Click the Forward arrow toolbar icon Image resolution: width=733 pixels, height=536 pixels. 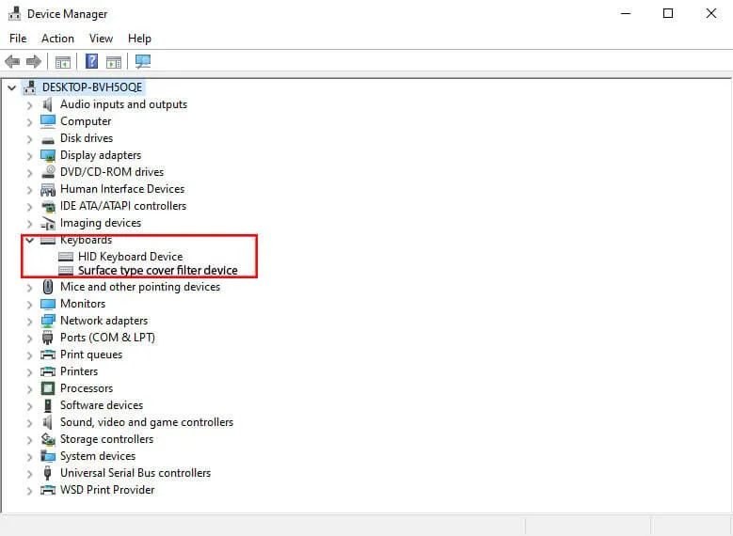coord(34,61)
